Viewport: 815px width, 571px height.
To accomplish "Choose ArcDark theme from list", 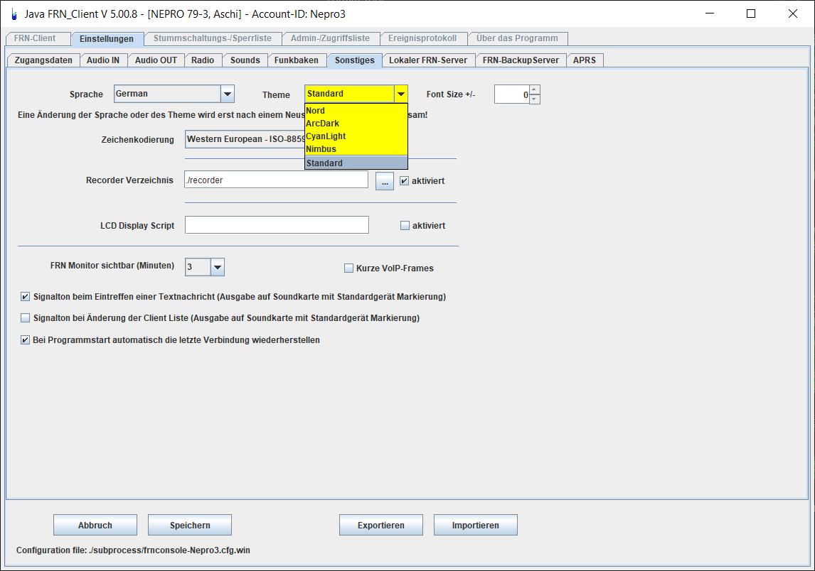I will coord(356,124).
